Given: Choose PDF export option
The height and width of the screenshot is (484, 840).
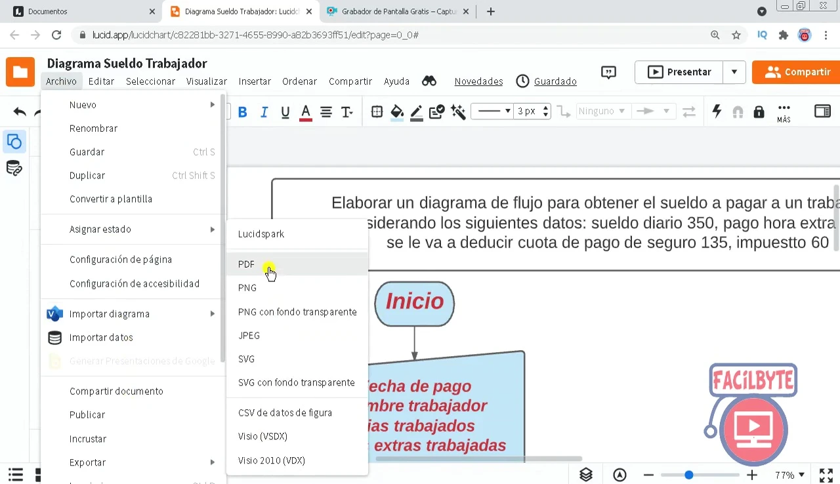Looking at the screenshot, I should [297, 264].
